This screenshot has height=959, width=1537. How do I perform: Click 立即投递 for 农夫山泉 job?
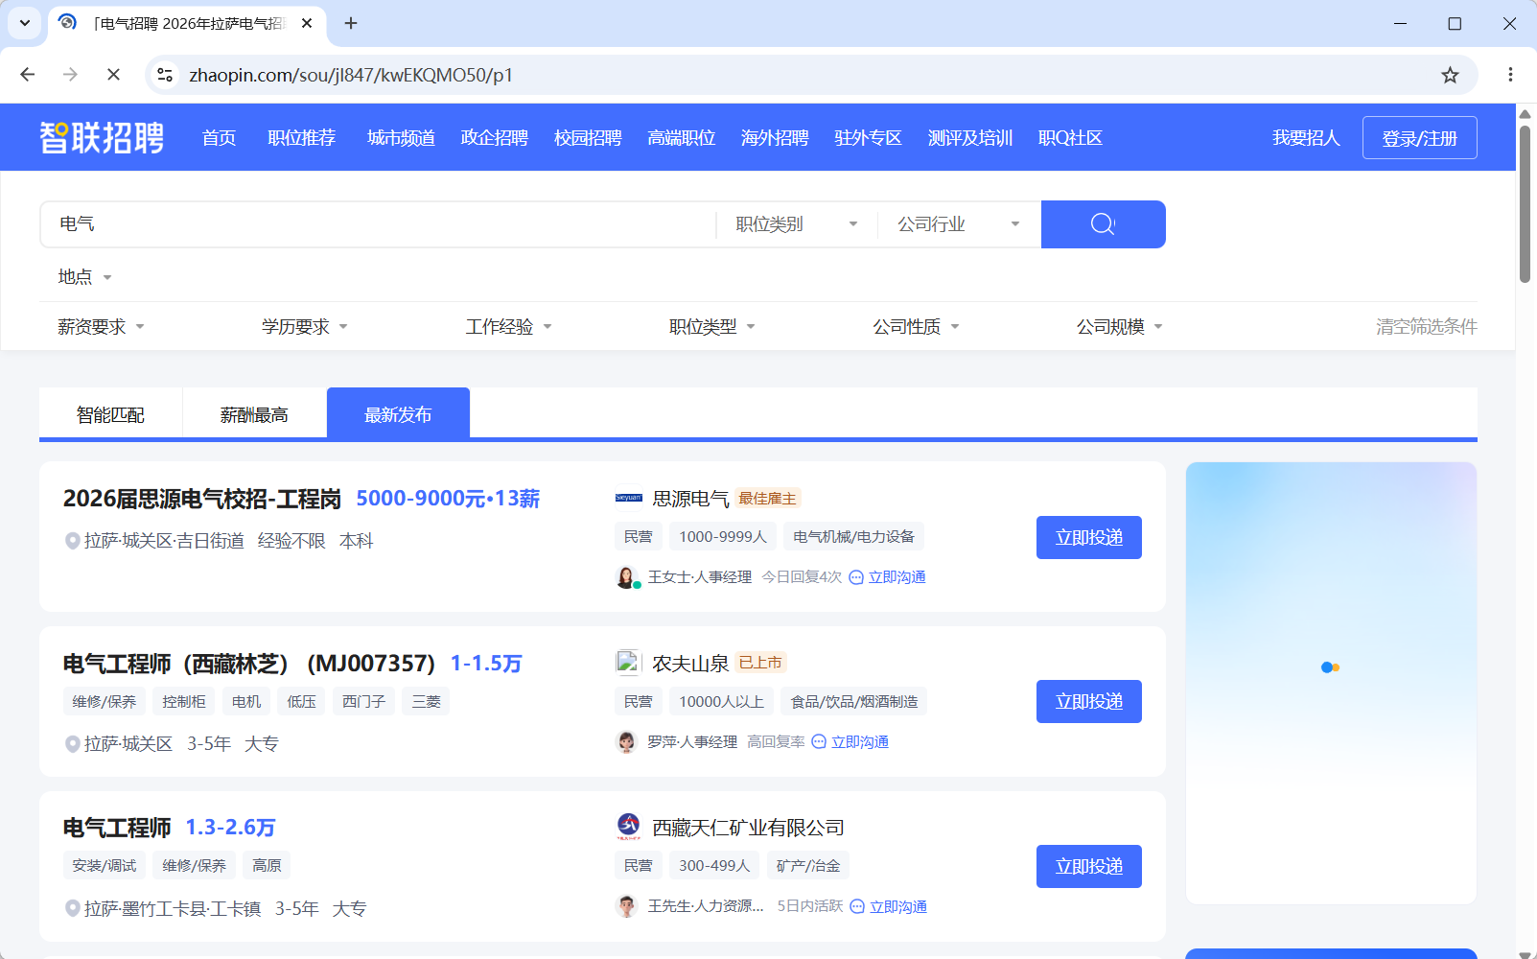[x=1089, y=701]
